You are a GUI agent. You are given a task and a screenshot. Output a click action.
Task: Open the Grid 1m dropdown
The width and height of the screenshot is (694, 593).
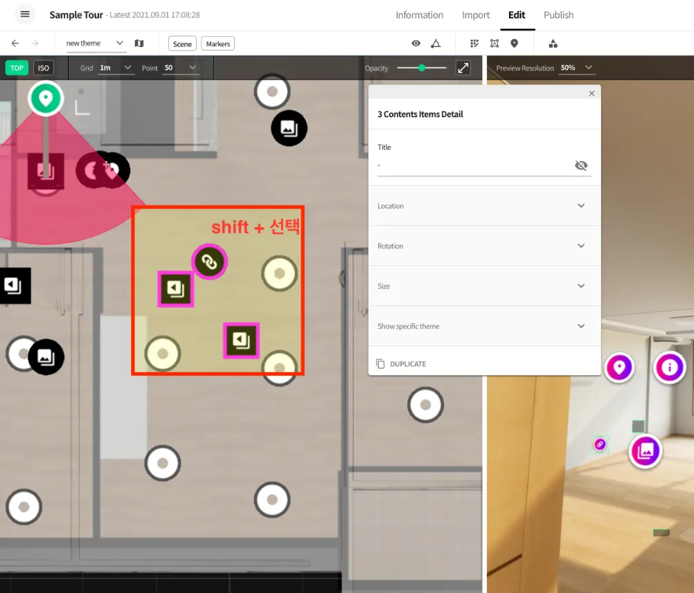(x=116, y=68)
